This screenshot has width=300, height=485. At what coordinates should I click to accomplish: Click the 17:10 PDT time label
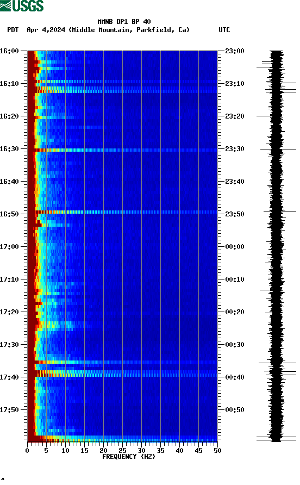(9, 279)
